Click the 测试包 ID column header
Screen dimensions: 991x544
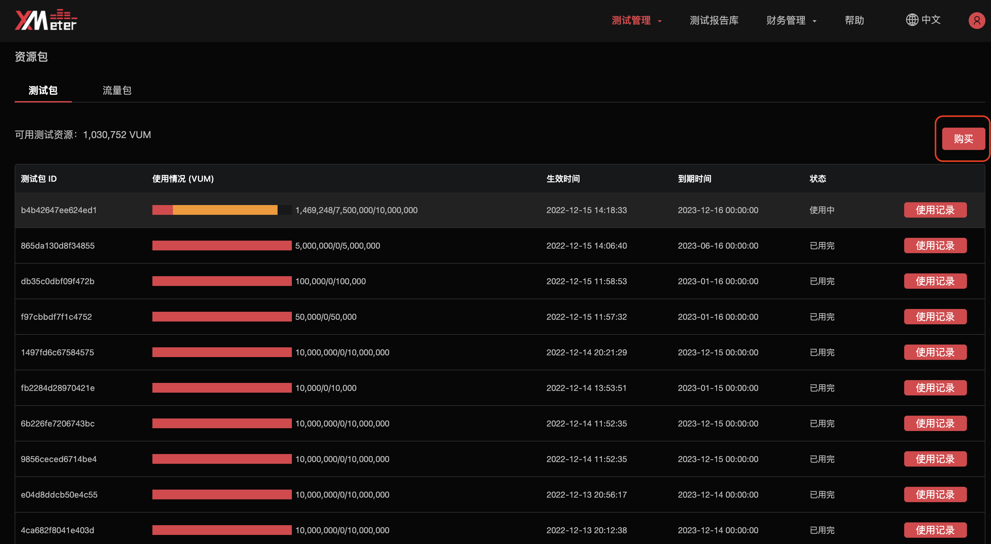click(x=39, y=179)
